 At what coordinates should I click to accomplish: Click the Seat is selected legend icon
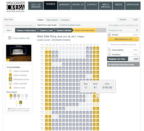[x=10, y=83]
